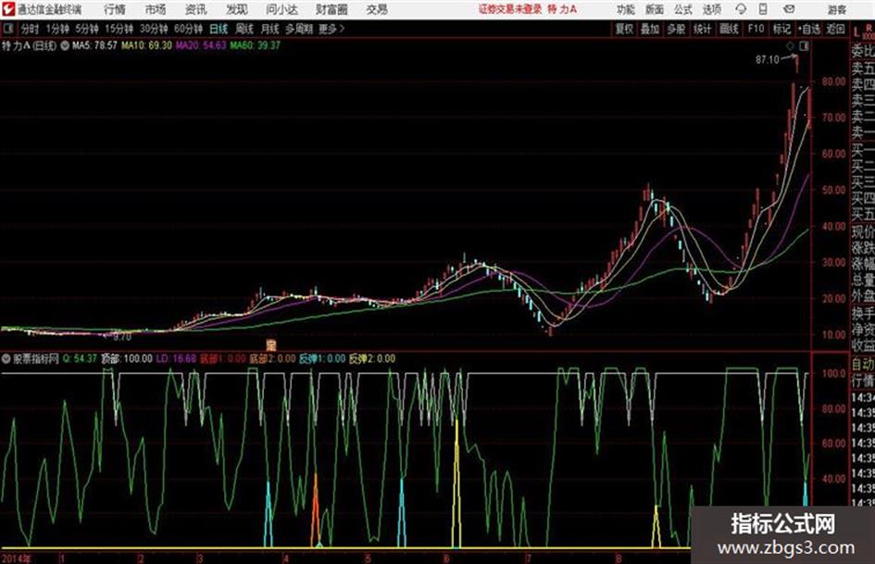The height and width of the screenshot is (564, 875).
Task: Expand the main chart indicator dropdown arrow
Action: 65,45
